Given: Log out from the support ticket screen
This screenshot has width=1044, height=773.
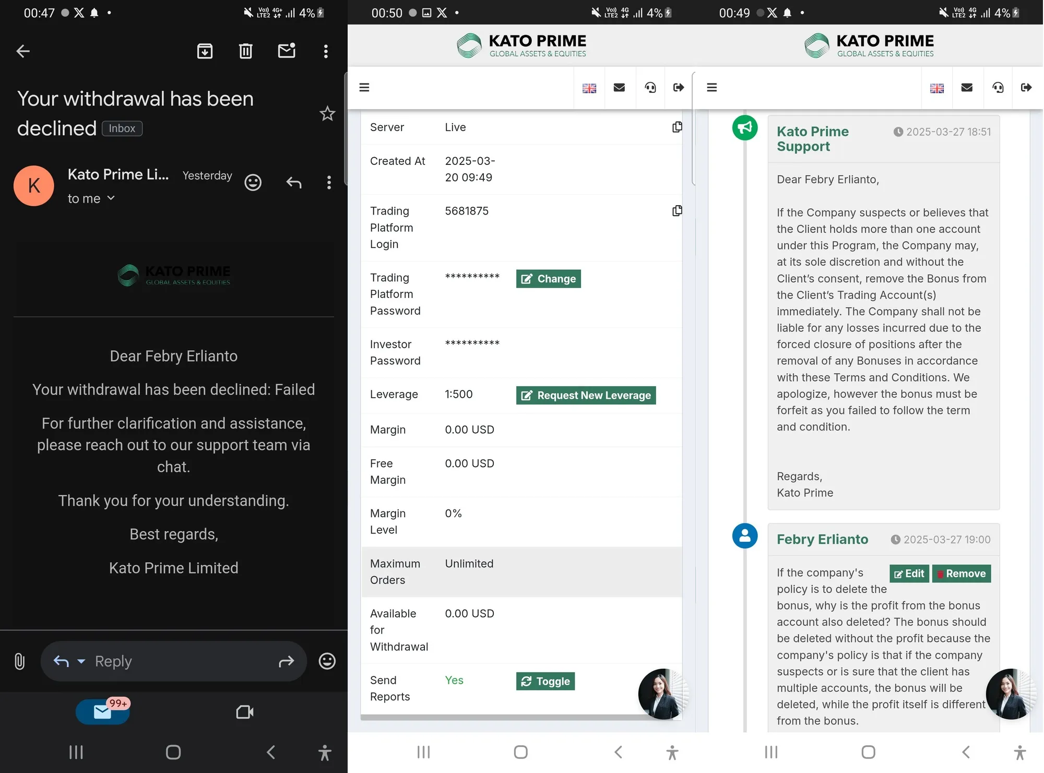Looking at the screenshot, I should click(1026, 88).
